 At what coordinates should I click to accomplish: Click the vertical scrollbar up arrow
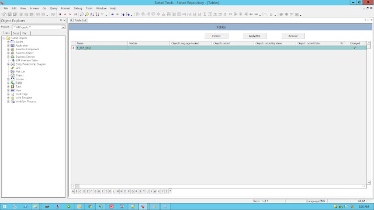369,43
